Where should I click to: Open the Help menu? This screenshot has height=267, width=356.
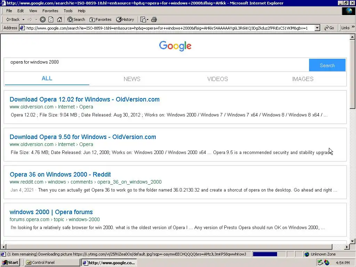click(x=81, y=11)
